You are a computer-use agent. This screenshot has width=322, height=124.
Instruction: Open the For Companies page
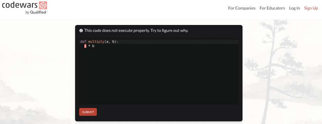(242, 8)
